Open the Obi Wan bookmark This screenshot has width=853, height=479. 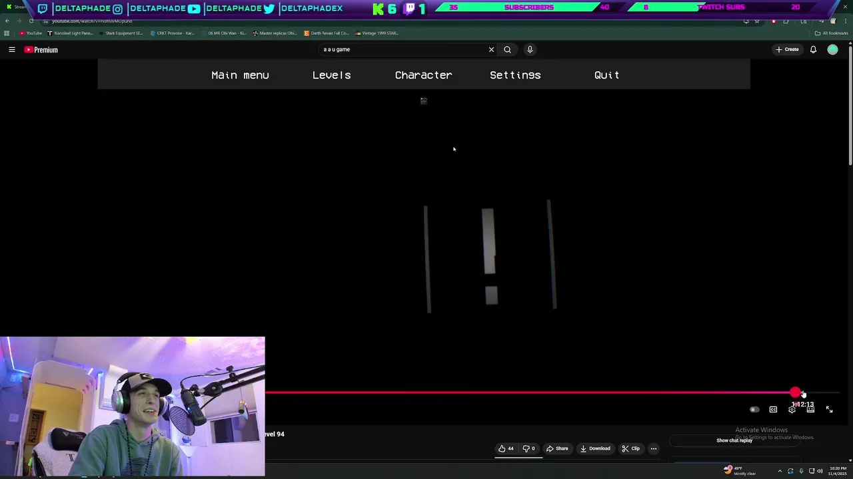point(223,33)
